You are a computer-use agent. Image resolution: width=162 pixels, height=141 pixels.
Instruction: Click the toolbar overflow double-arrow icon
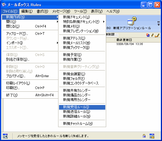tap(159, 23)
